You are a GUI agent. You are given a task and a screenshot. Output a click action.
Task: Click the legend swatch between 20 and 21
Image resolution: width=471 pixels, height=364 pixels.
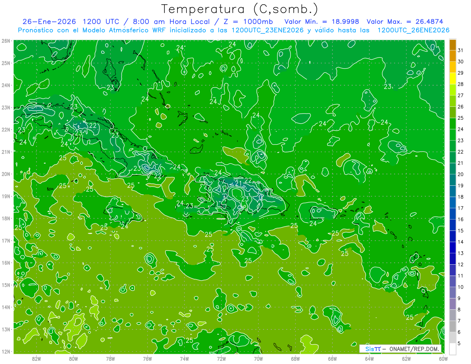[x=453, y=169]
